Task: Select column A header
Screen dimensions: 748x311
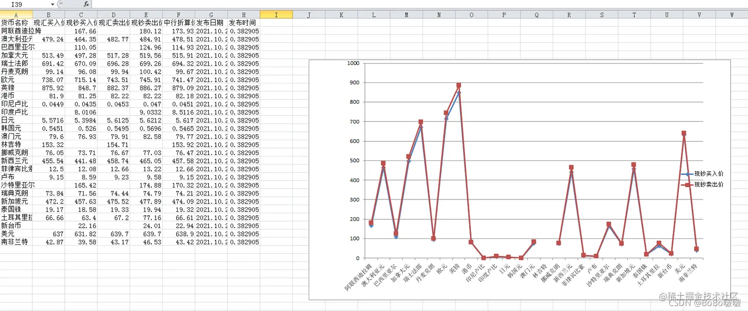Action: (x=16, y=15)
